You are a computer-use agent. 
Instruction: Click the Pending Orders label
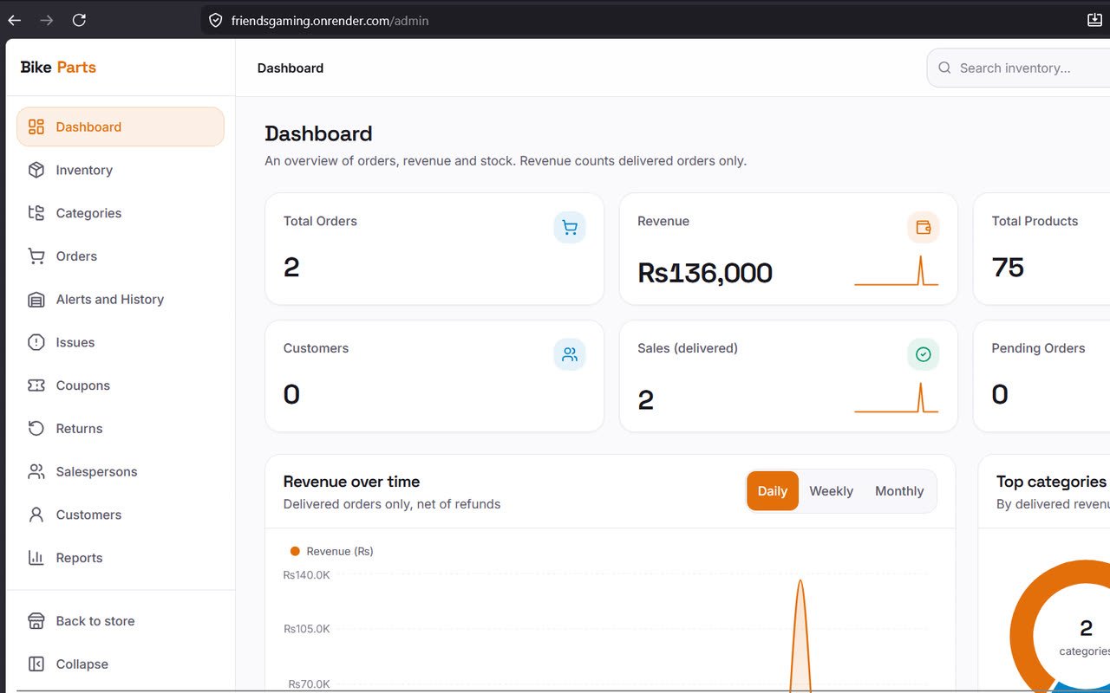[x=1038, y=348]
